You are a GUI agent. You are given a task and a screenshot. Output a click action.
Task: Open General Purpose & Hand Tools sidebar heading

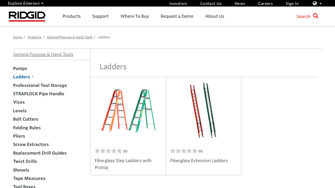pos(43,54)
